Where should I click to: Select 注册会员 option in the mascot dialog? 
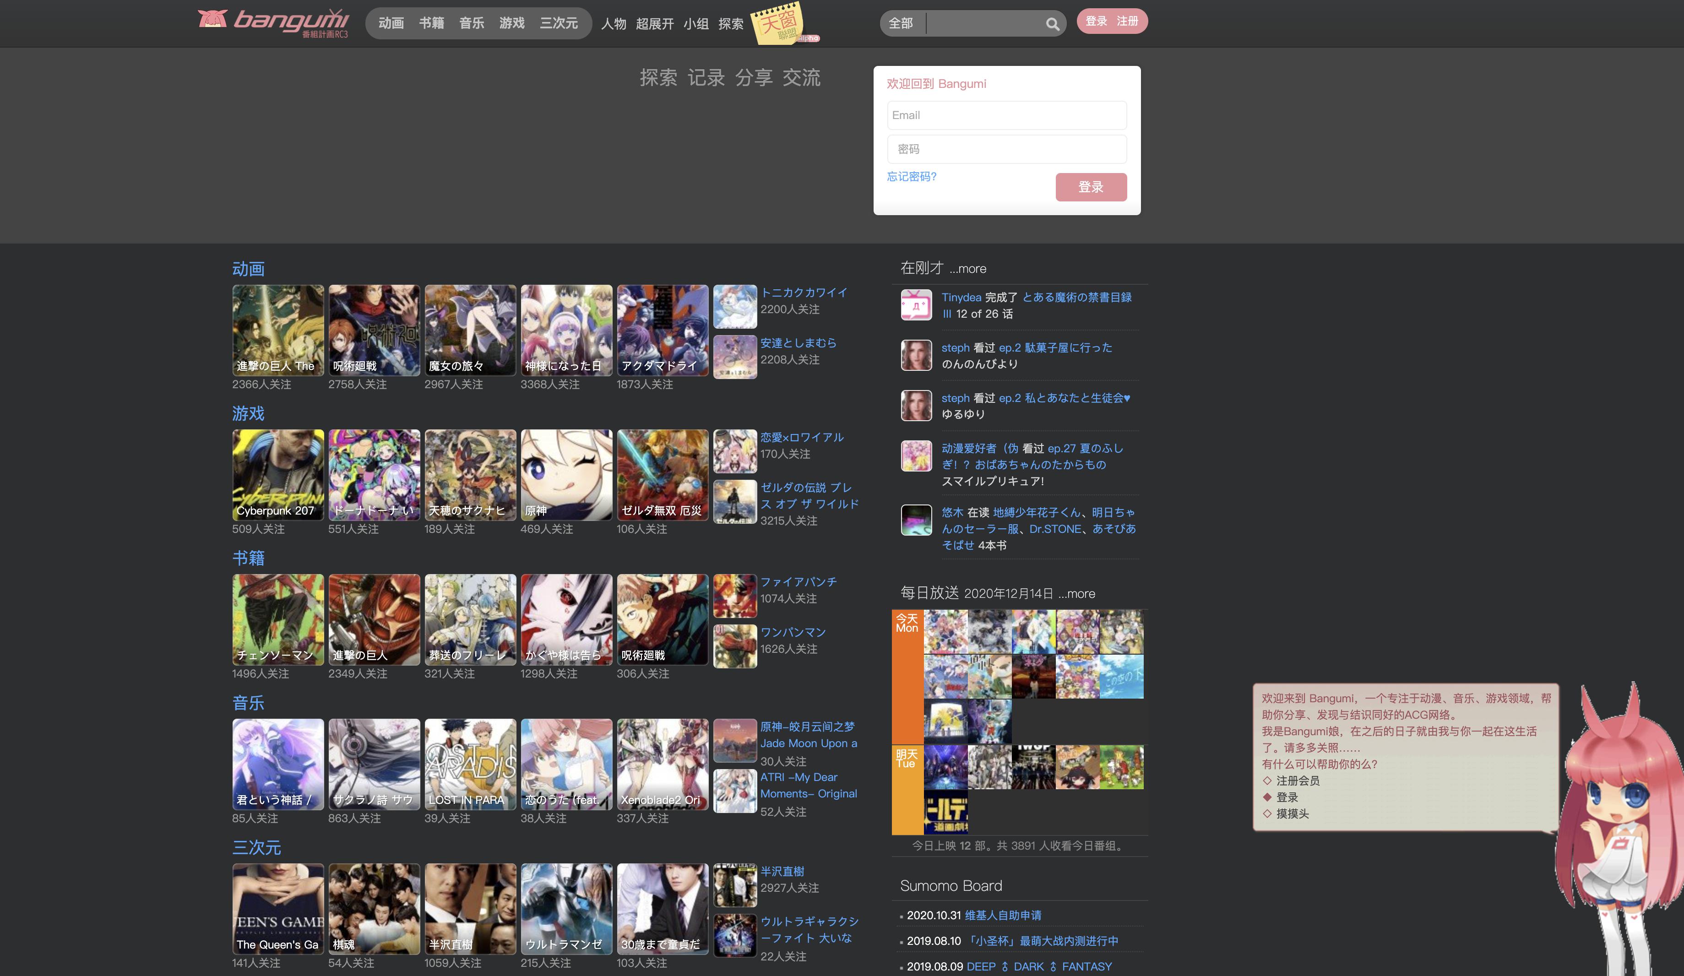coord(1297,780)
